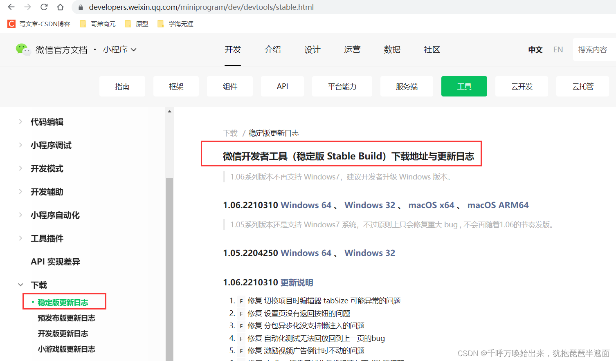Open the 组件 section
Viewport: 616px width, 361px height.
(230, 86)
